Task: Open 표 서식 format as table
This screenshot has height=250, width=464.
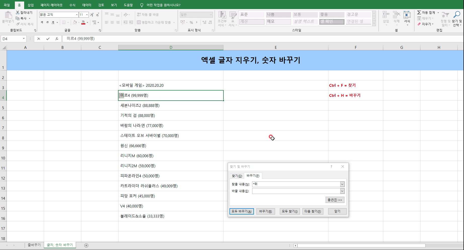Action: coord(233,19)
